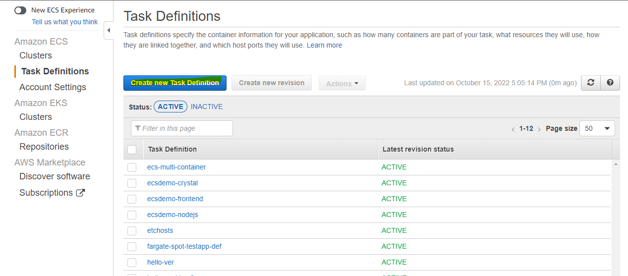Open the help question mark icon
The width and height of the screenshot is (628, 276).
point(610,83)
